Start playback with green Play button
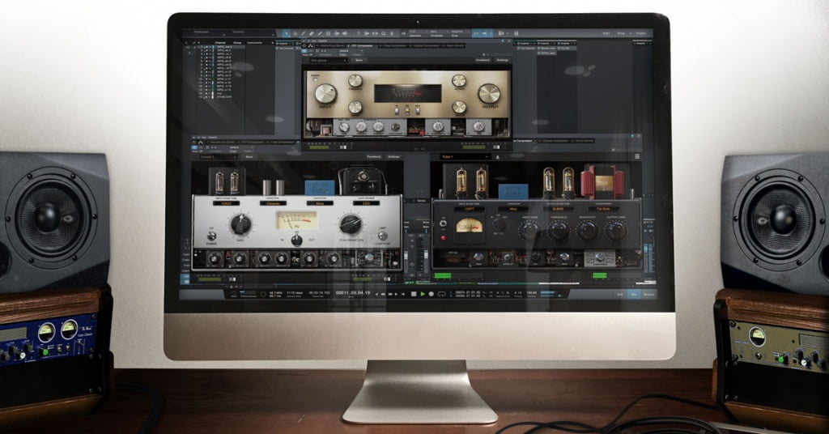This screenshot has width=829, height=434. 423,294
